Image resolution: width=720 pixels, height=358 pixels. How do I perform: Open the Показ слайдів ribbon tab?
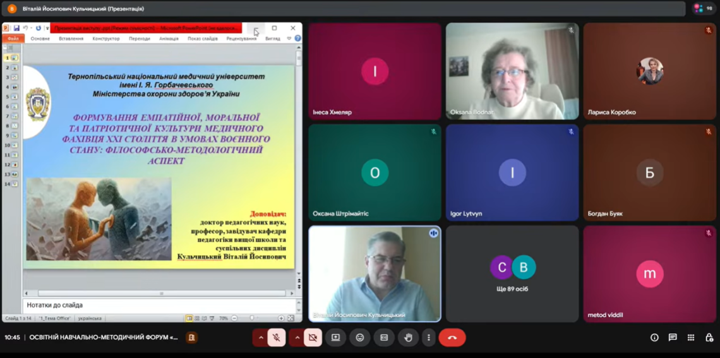[202, 39]
